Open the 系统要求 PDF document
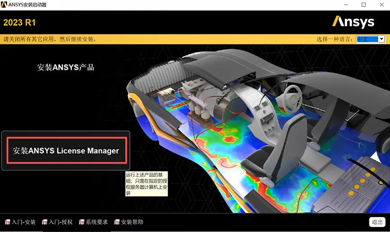 (93, 222)
